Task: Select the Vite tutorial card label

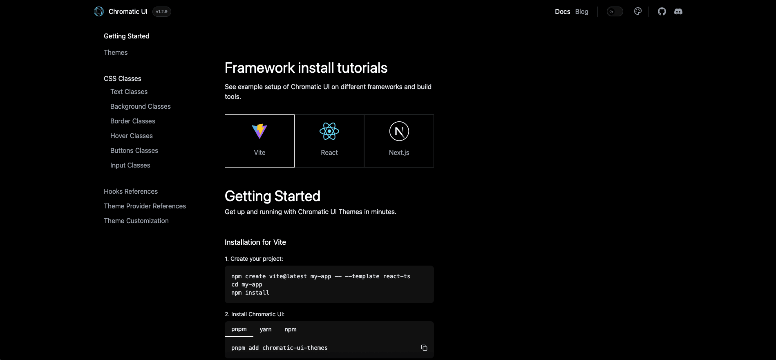Action: [259, 152]
